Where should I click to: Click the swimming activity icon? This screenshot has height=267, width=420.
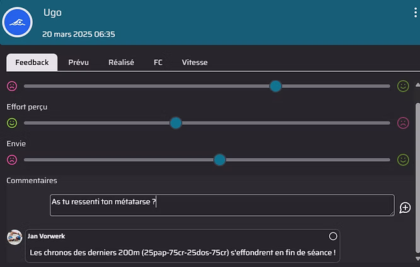tap(18, 23)
